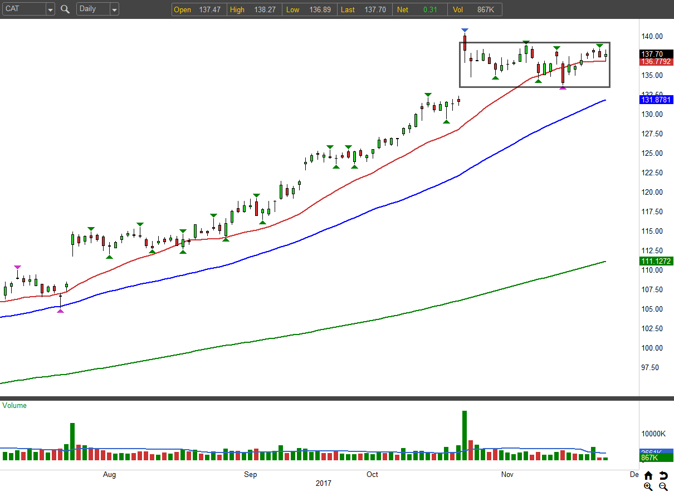Click the 2017 year label
The width and height of the screenshot is (674, 492).
point(323,483)
